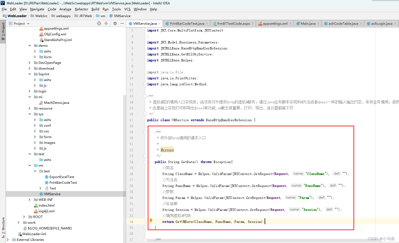Open the 1: Project side tool window
Image resolution: width=399 pixels, height=243 pixels.
3,31
